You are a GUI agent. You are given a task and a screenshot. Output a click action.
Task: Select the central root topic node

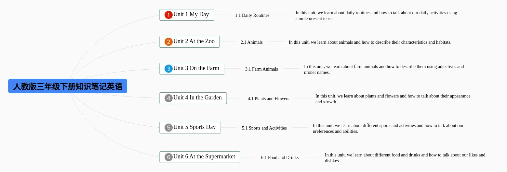[68, 86]
